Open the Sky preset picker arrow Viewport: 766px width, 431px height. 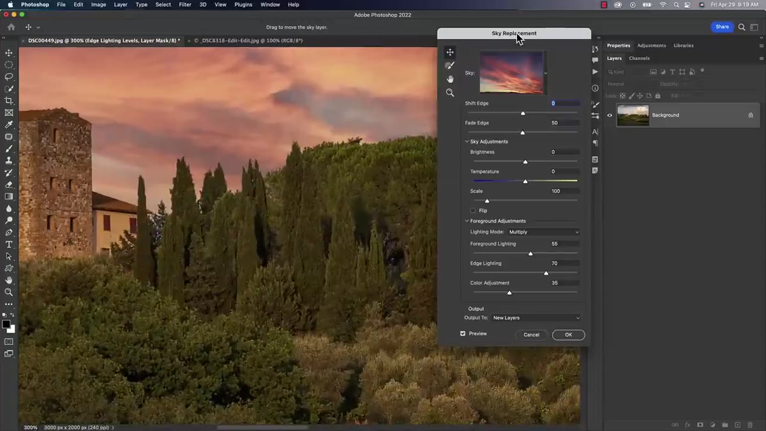(545, 73)
